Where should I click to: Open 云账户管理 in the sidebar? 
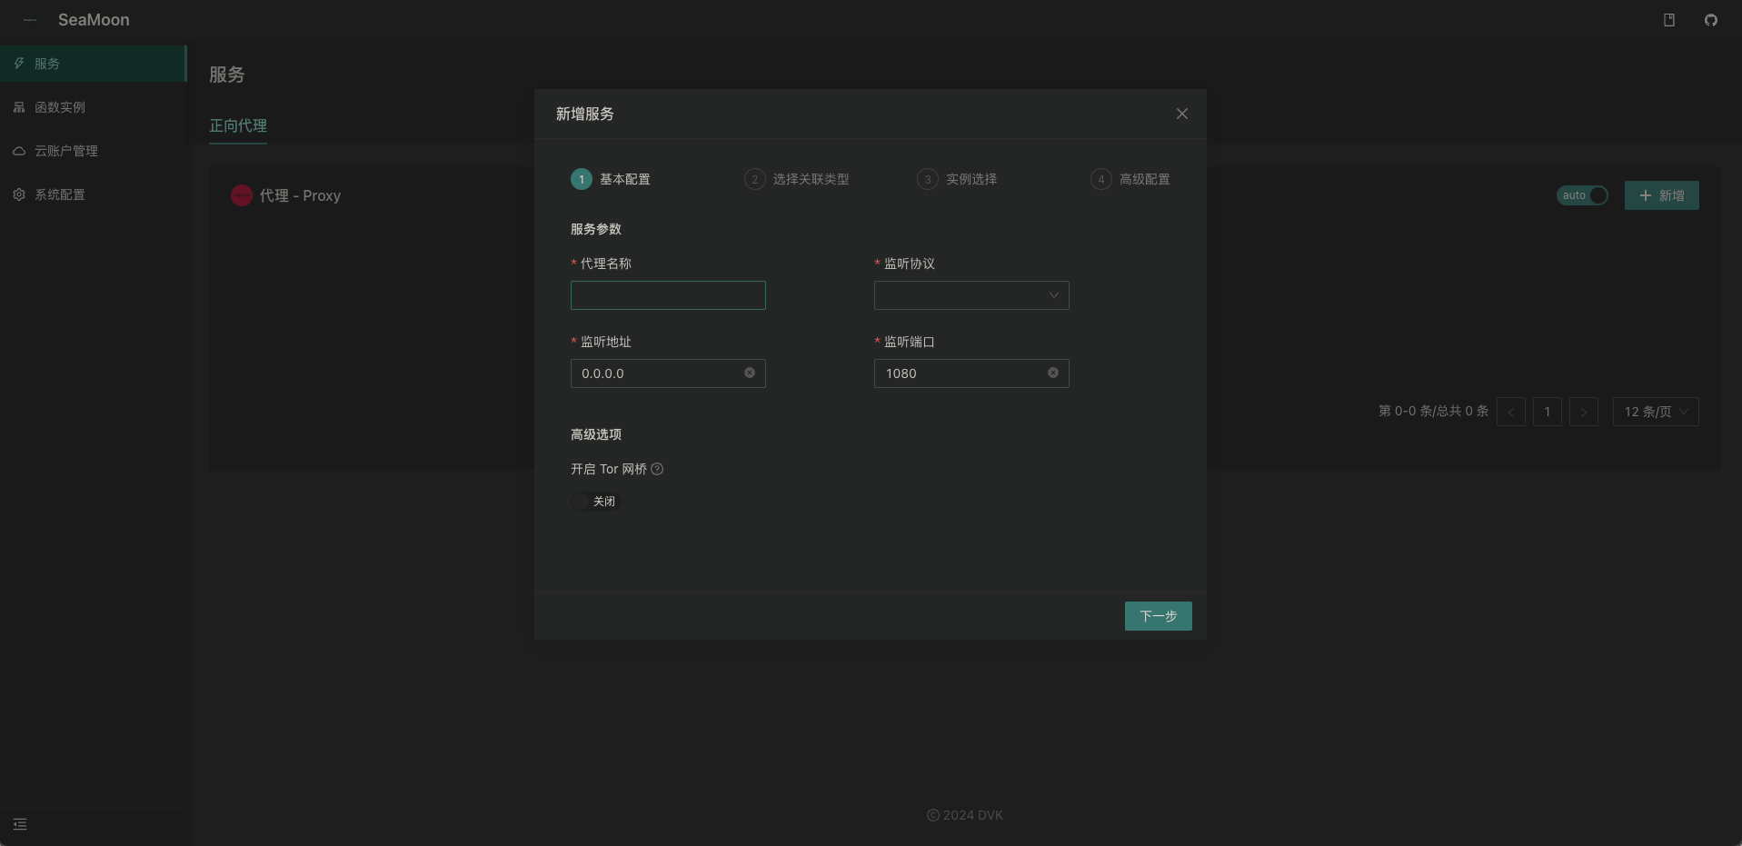point(93,151)
